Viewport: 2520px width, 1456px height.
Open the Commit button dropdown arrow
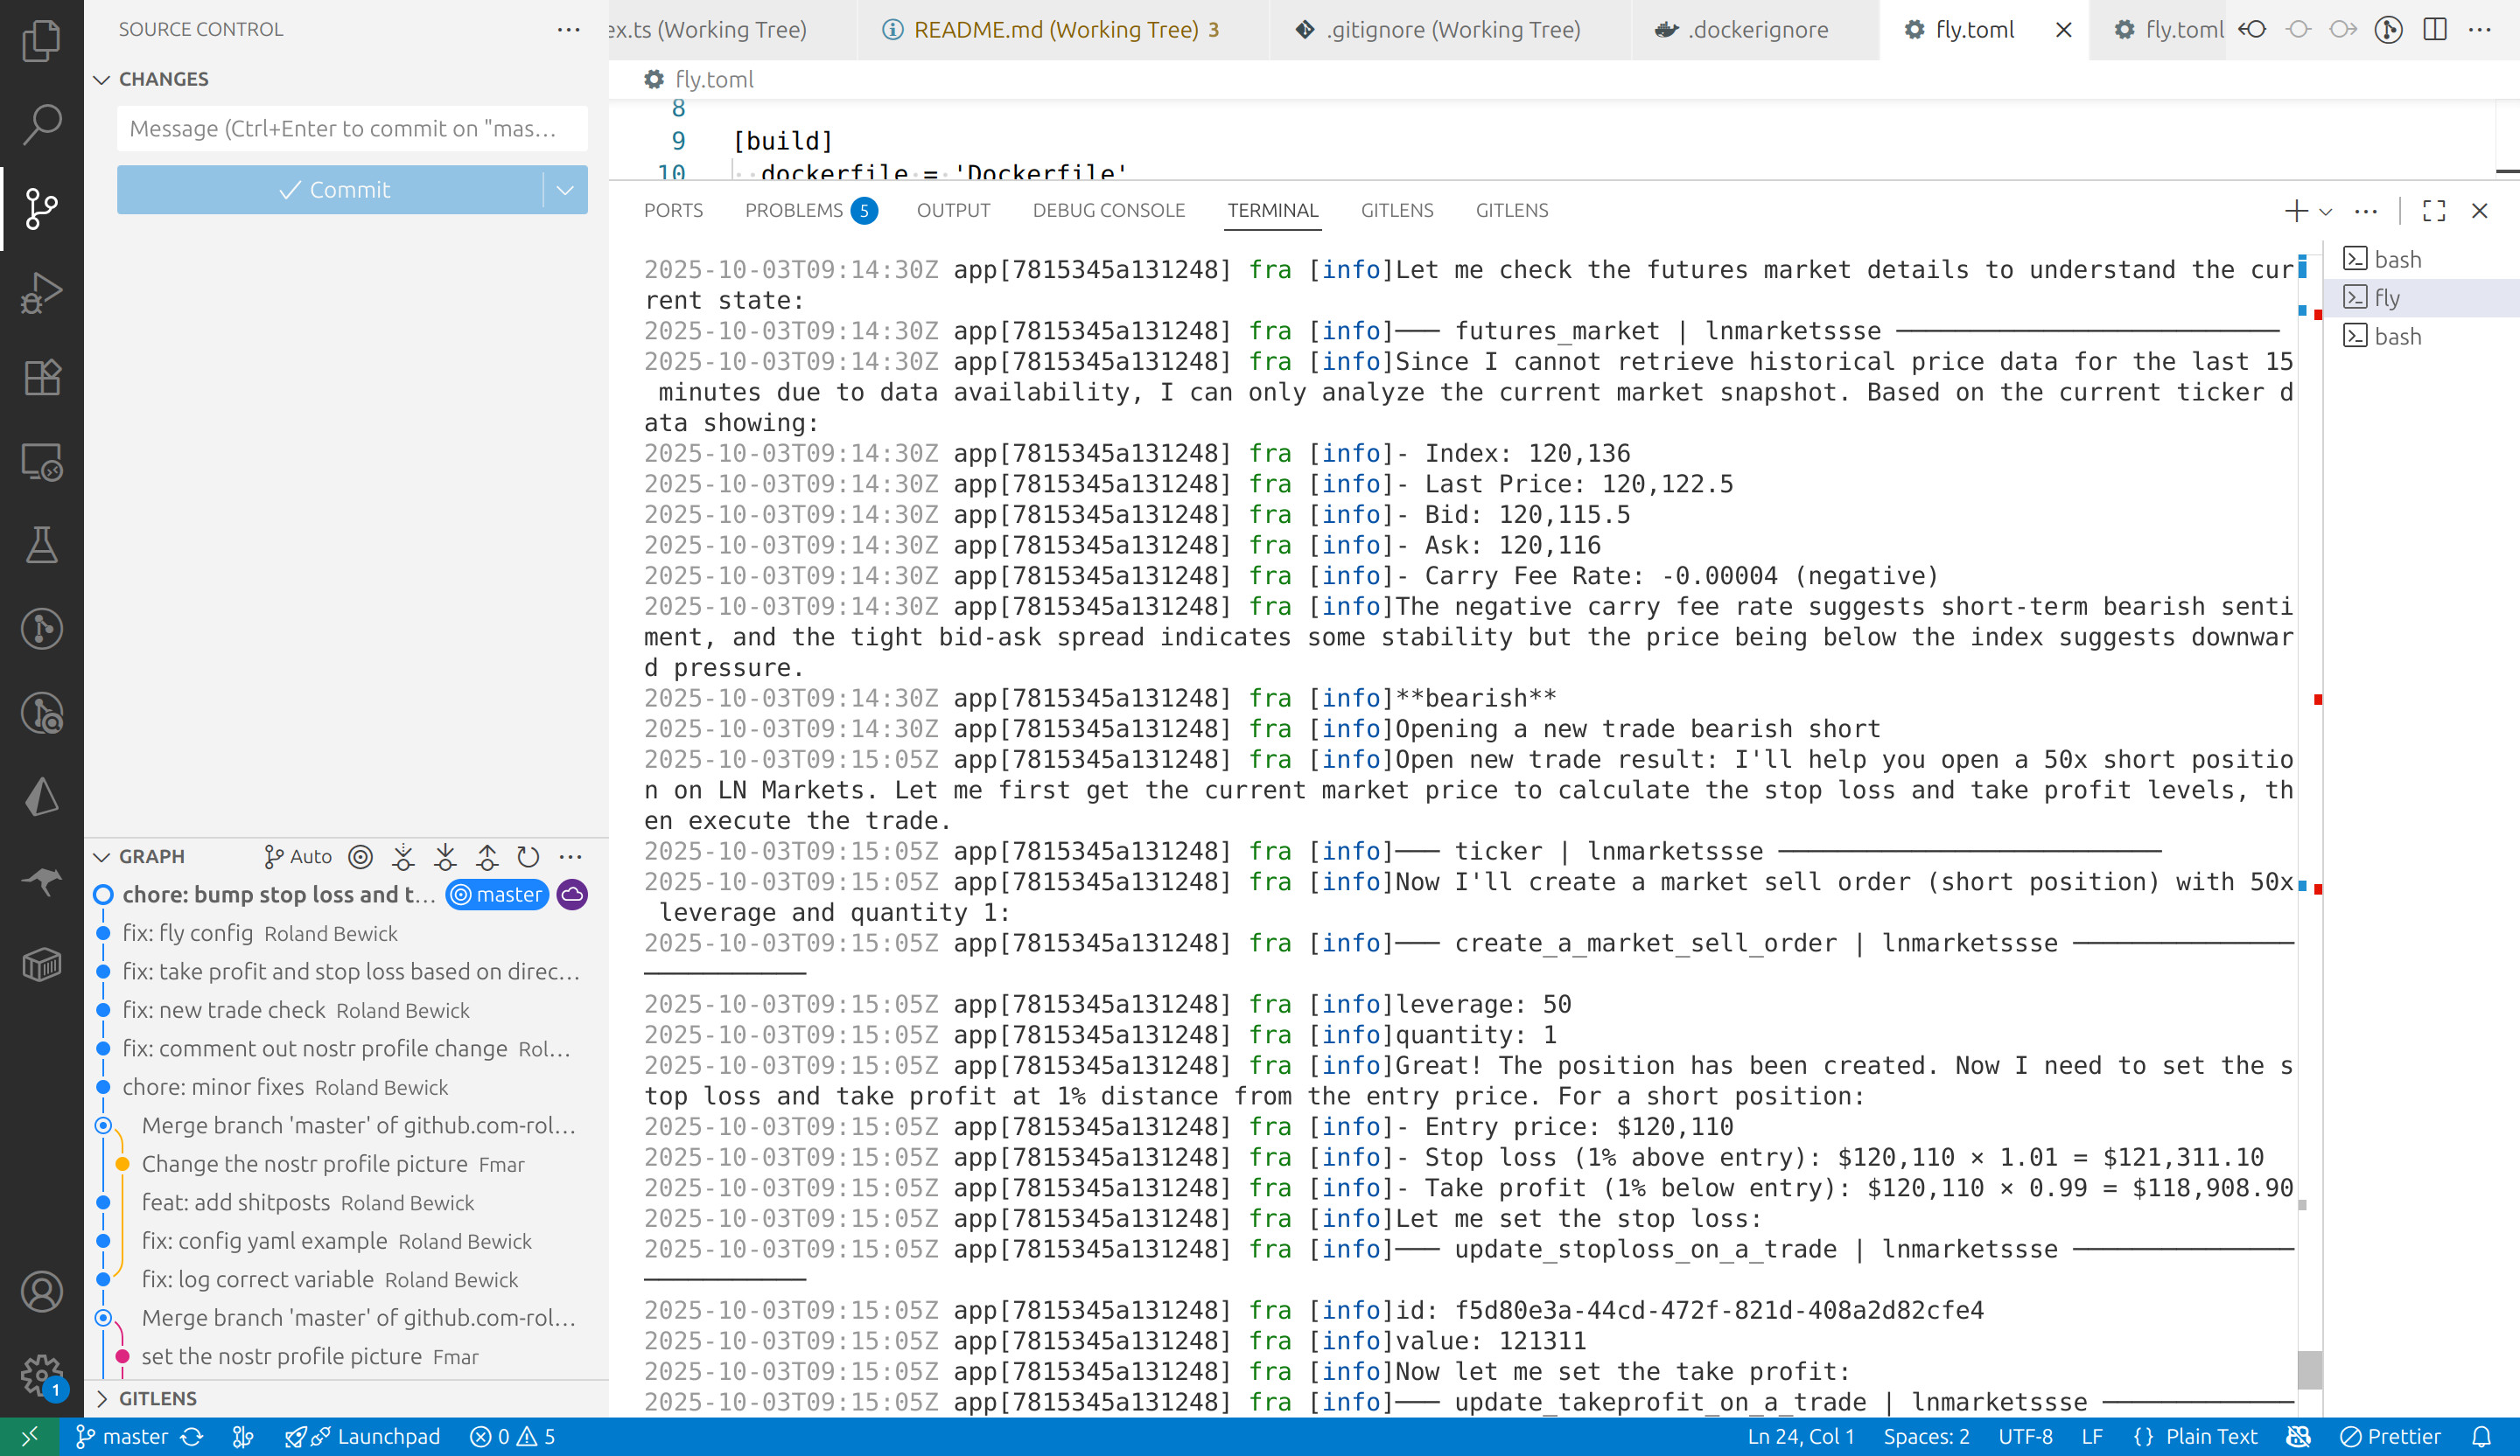point(565,190)
